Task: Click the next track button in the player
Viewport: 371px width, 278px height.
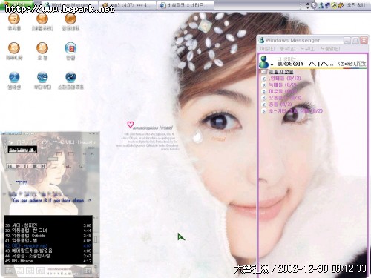Action: coord(43,166)
